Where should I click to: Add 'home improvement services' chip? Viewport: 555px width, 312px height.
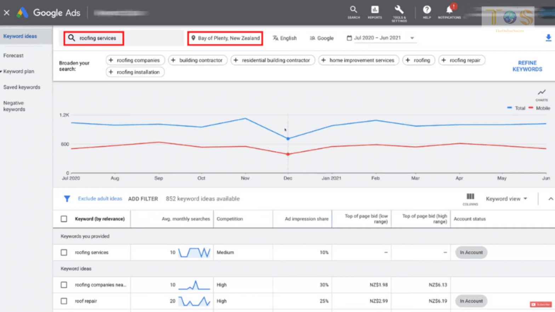coord(359,60)
